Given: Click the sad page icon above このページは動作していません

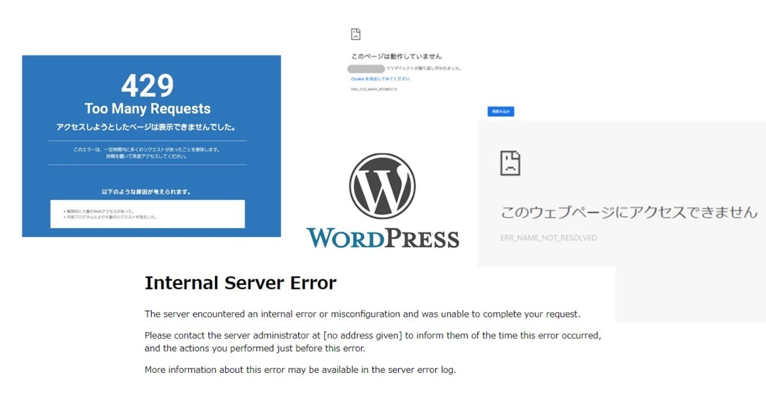Looking at the screenshot, I should [356, 34].
